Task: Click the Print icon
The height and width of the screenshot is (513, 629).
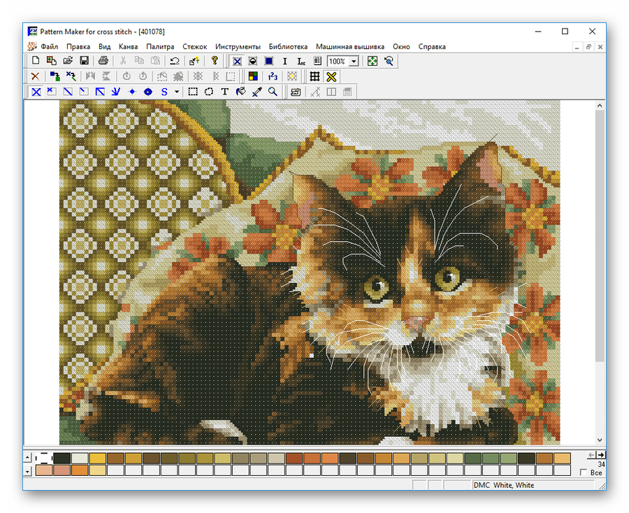Action: (x=104, y=62)
